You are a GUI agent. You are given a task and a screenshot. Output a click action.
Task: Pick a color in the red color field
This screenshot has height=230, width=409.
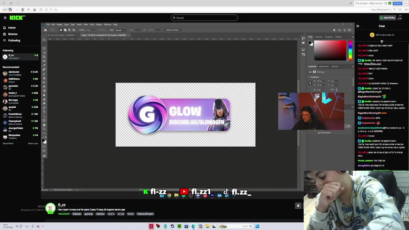pyautogui.click(x=330, y=50)
